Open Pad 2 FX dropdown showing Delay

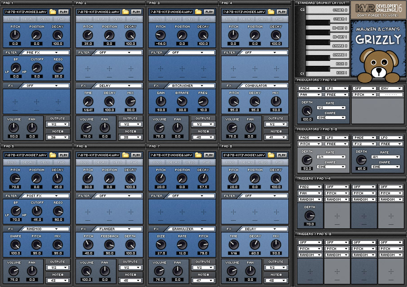tap(117, 86)
